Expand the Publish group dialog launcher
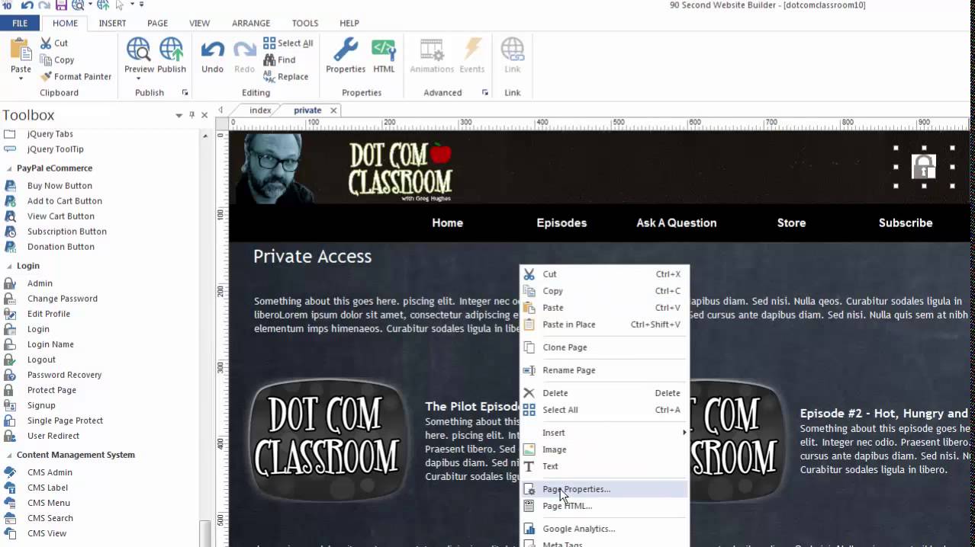This screenshot has height=547, width=975. pyautogui.click(x=185, y=93)
